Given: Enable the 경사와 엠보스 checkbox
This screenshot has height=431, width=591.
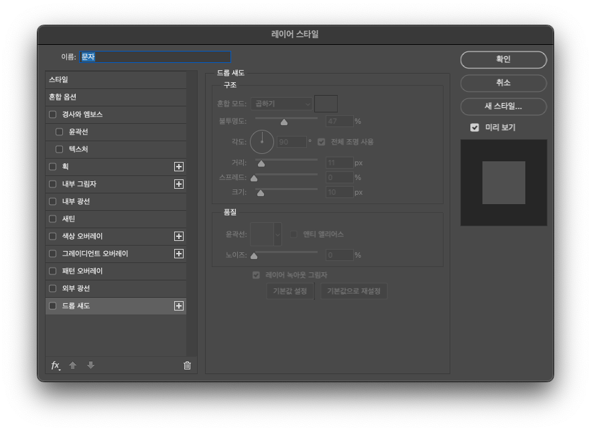Looking at the screenshot, I should (52, 114).
